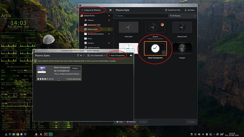Focus the Plasma Style search field
Screen dimensions: 244x137
click(141, 16)
